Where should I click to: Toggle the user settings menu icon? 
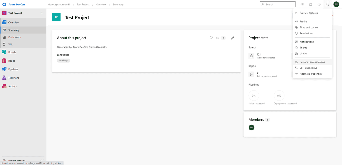point(328,4)
